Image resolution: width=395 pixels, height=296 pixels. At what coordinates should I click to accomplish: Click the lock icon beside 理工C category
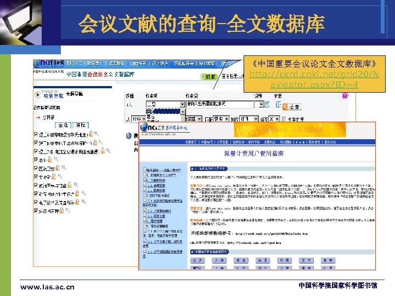103,151
